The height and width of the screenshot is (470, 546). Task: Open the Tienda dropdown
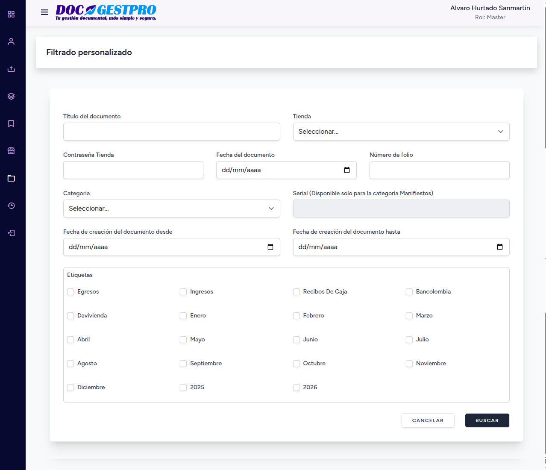(x=401, y=132)
